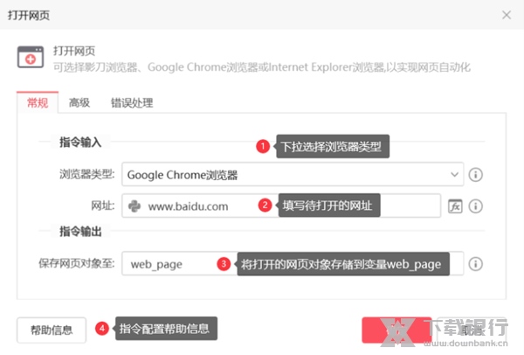524x355 pixels.
Task: Click the open-webpage icon in the header
Action: coord(31,58)
